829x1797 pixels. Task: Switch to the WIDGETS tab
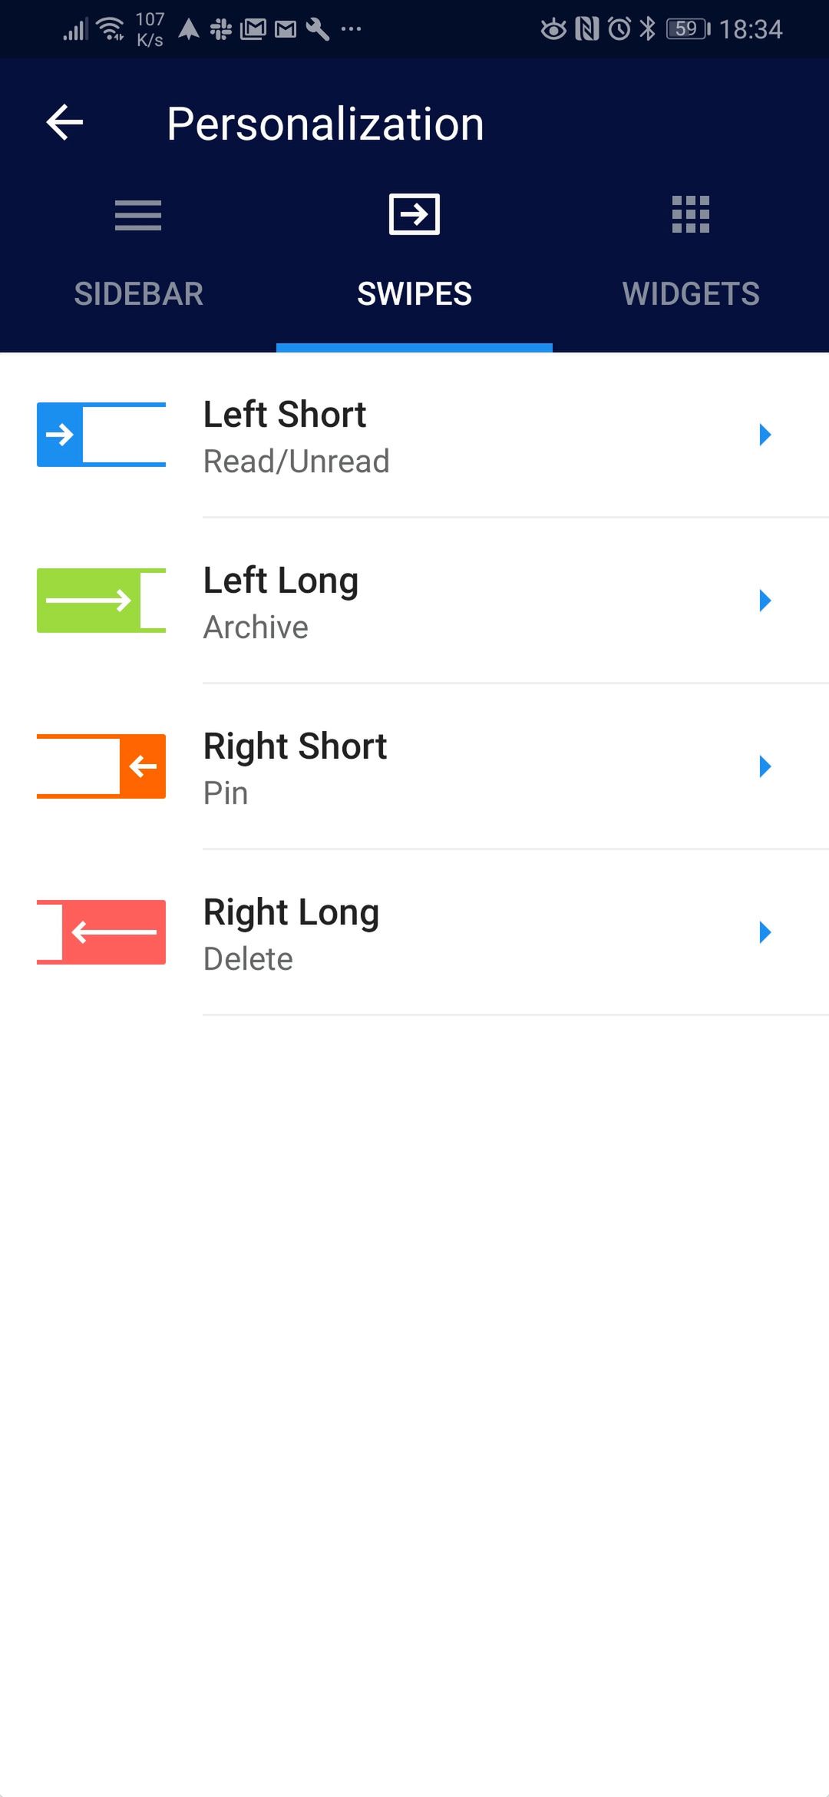tap(691, 294)
